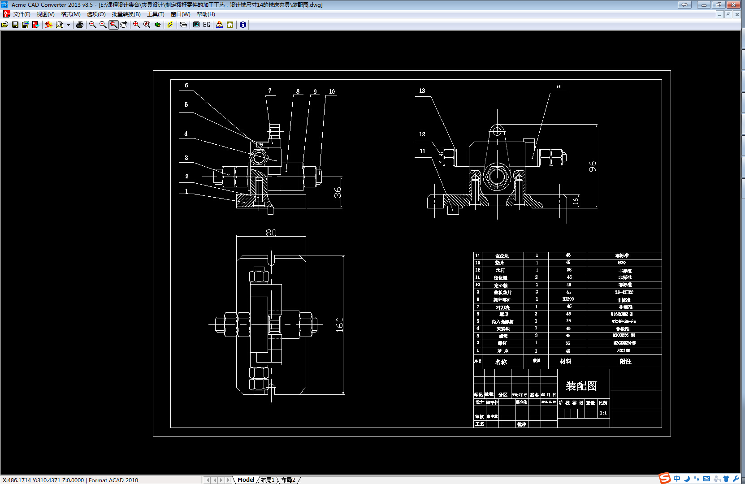Click the Zoom Previous magnifier icon
Viewport: 745px width, 484px height.
click(147, 25)
